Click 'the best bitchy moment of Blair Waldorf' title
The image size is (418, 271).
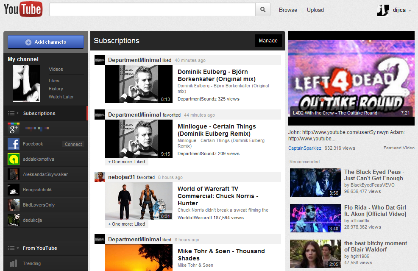pos(376,246)
